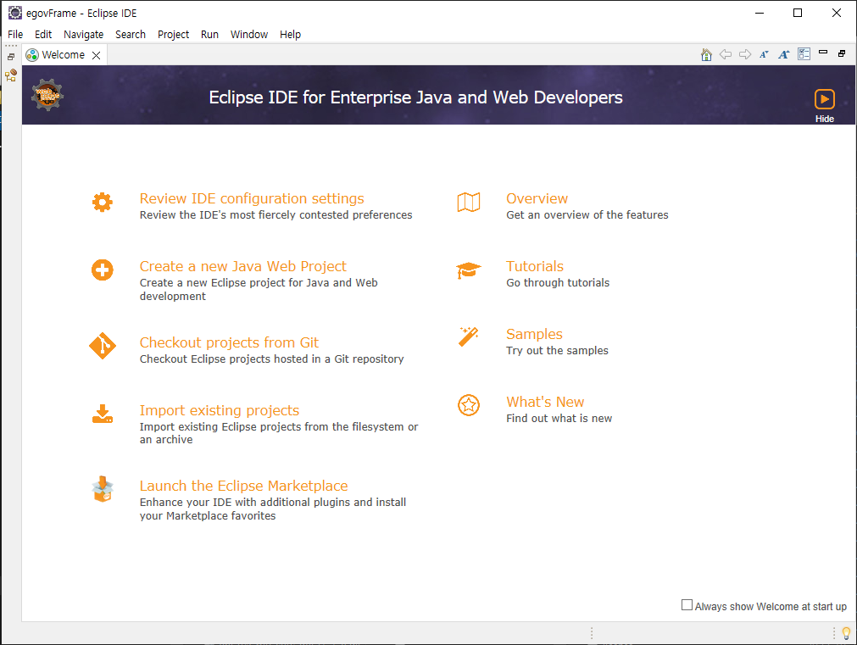Open the Help menu
Image resolution: width=857 pixels, height=645 pixels.
[x=290, y=34]
